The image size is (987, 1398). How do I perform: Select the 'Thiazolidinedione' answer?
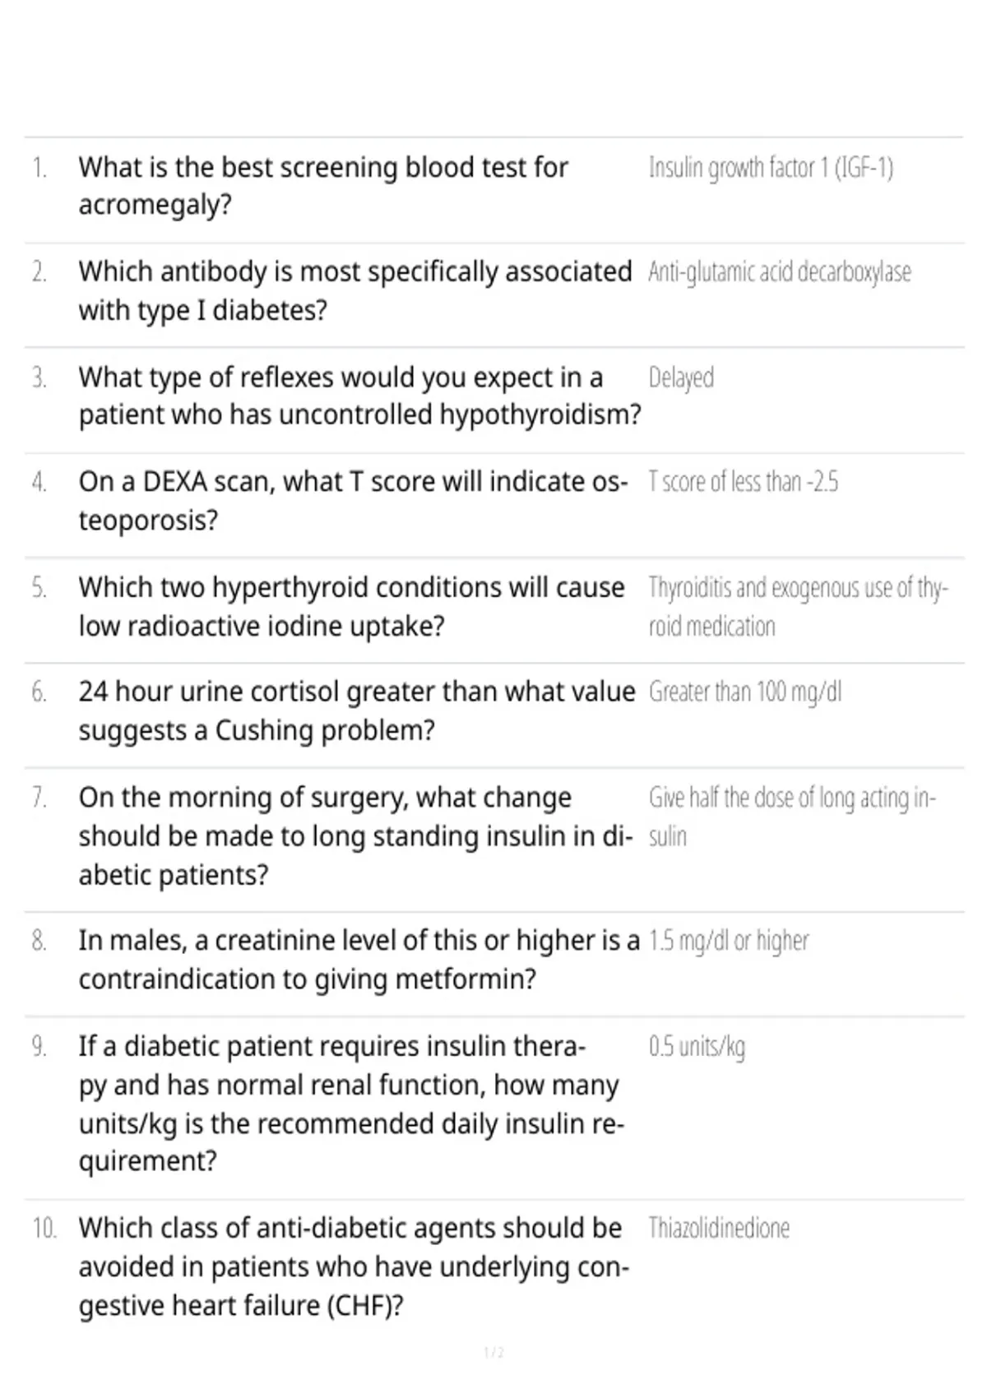click(719, 1229)
